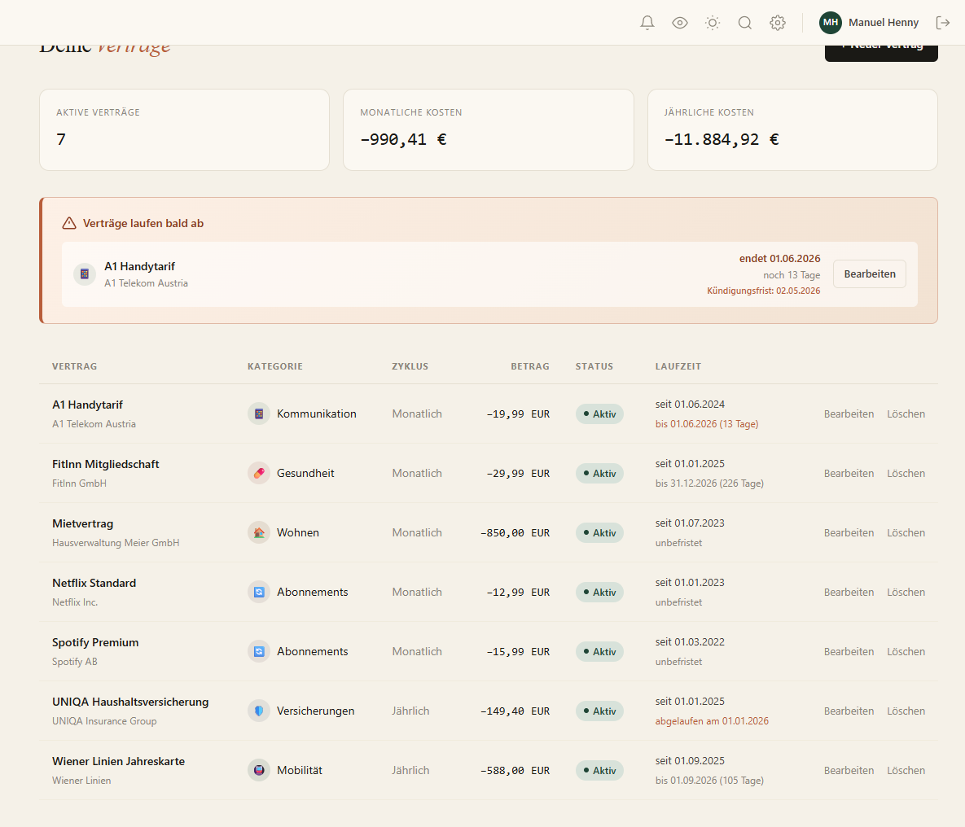Delete the Mietvertrag contract
The width and height of the screenshot is (965, 827).
tap(906, 533)
